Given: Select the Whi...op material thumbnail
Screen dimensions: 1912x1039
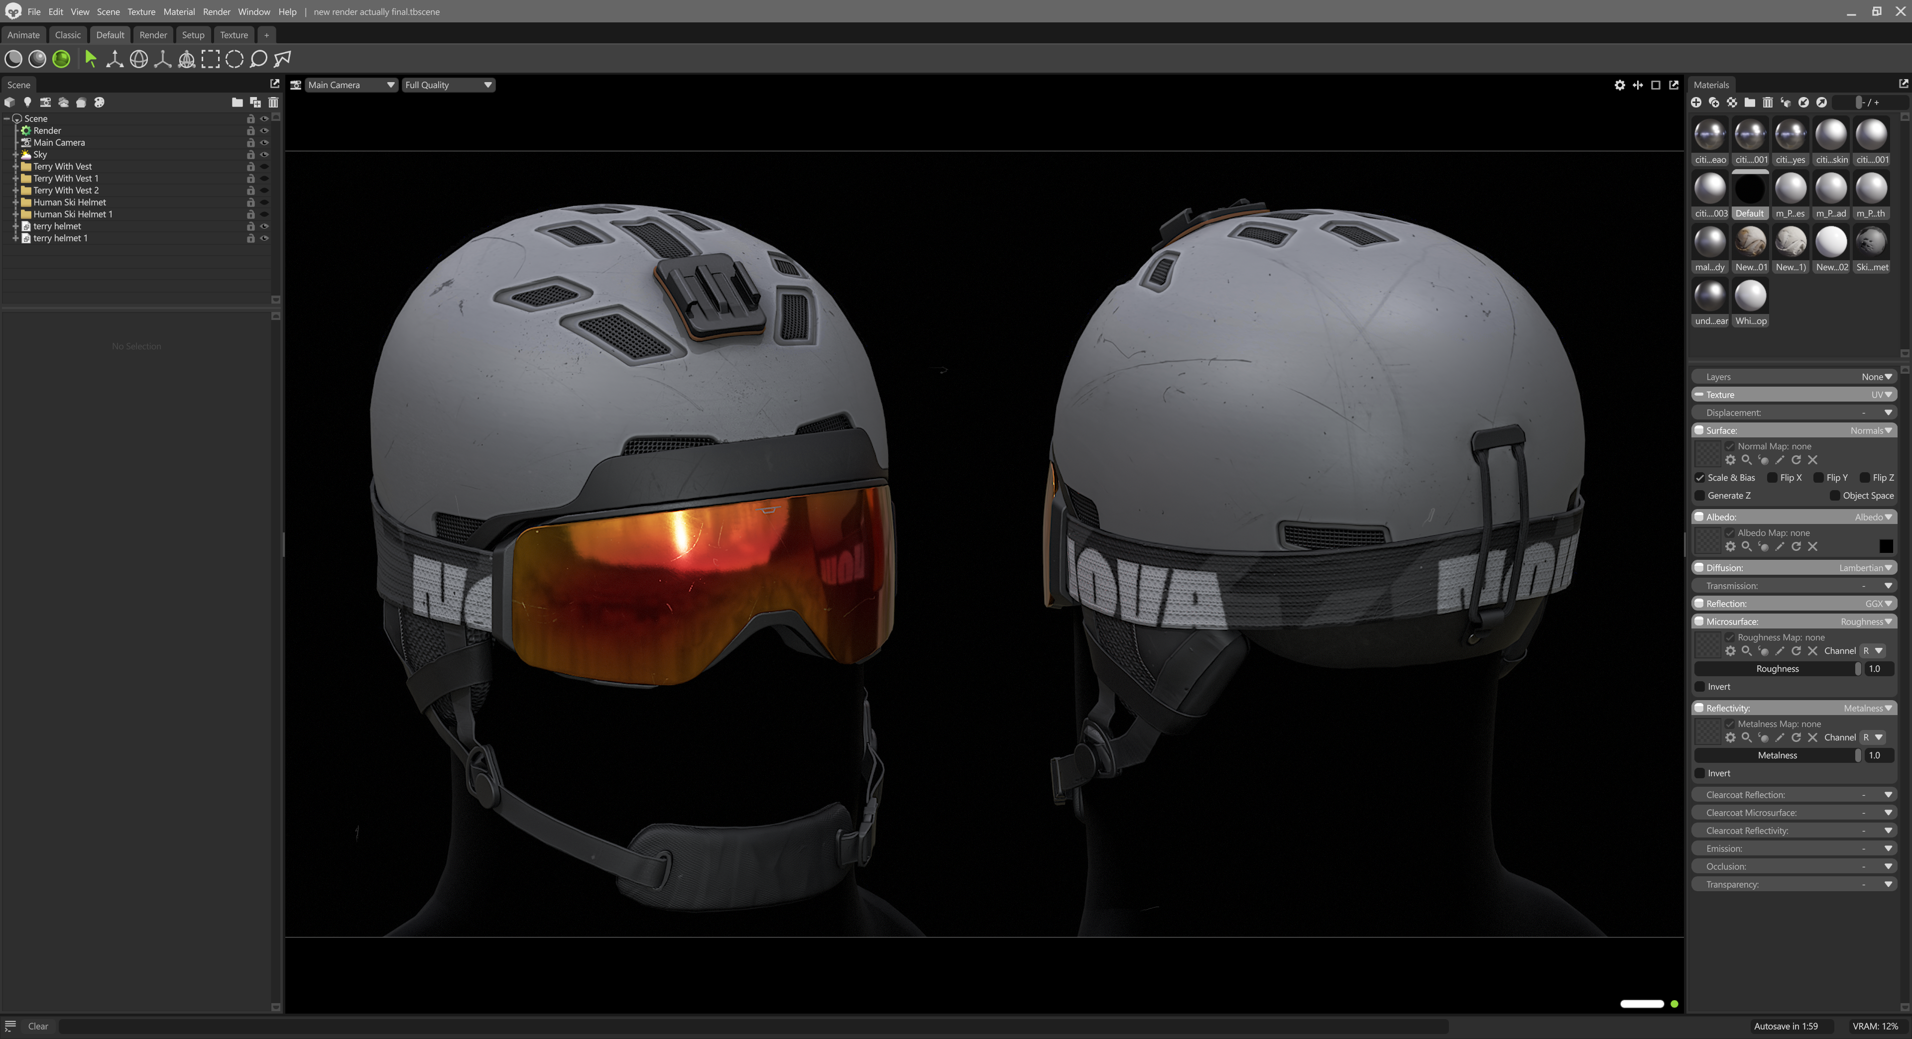Looking at the screenshot, I should [x=1750, y=303].
